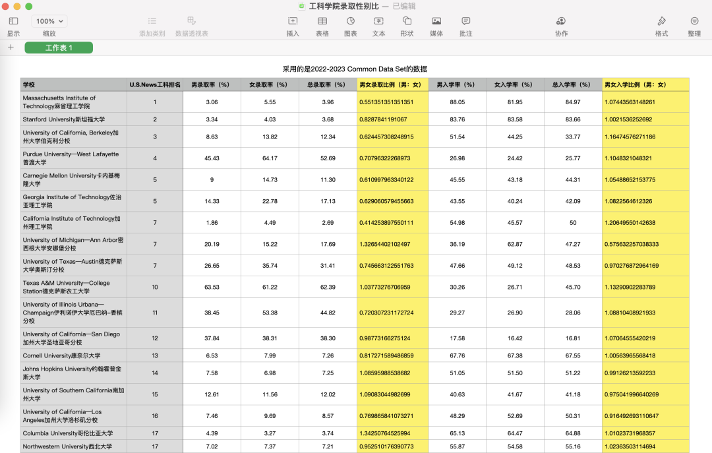Click the document title 工科学院录取性别比
Image resolution: width=712 pixels, height=453 pixels.
click(343, 6)
